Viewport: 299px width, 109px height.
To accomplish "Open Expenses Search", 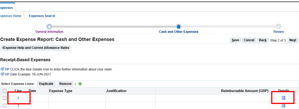I will (x=42, y=16).
